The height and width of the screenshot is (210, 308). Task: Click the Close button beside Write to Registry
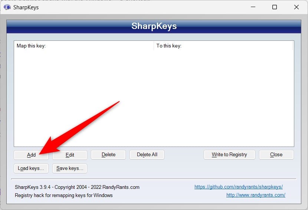coord(276,155)
